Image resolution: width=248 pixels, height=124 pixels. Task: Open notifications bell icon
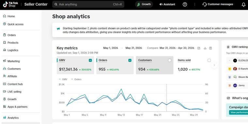[243, 5]
